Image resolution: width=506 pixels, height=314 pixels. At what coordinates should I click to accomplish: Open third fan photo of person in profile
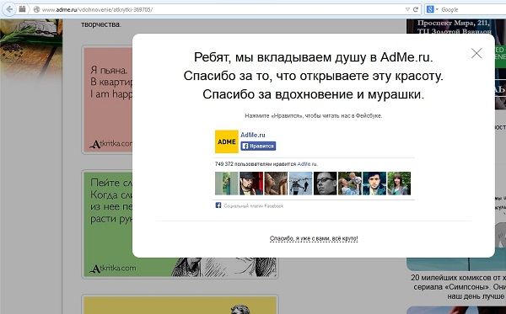click(276, 184)
